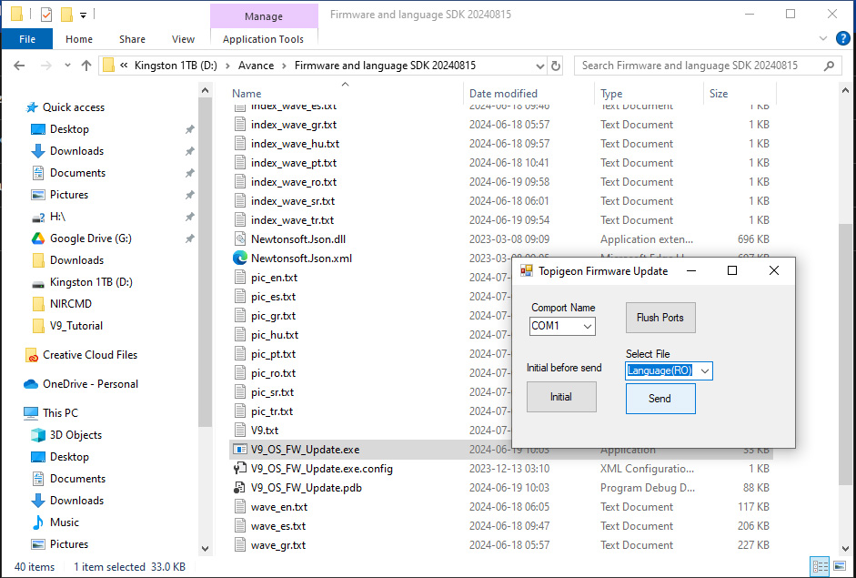Image resolution: width=856 pixels, height=578 pixels.
Task: Click the file list scroll up arrow
Action: click(x=845, y=91)
